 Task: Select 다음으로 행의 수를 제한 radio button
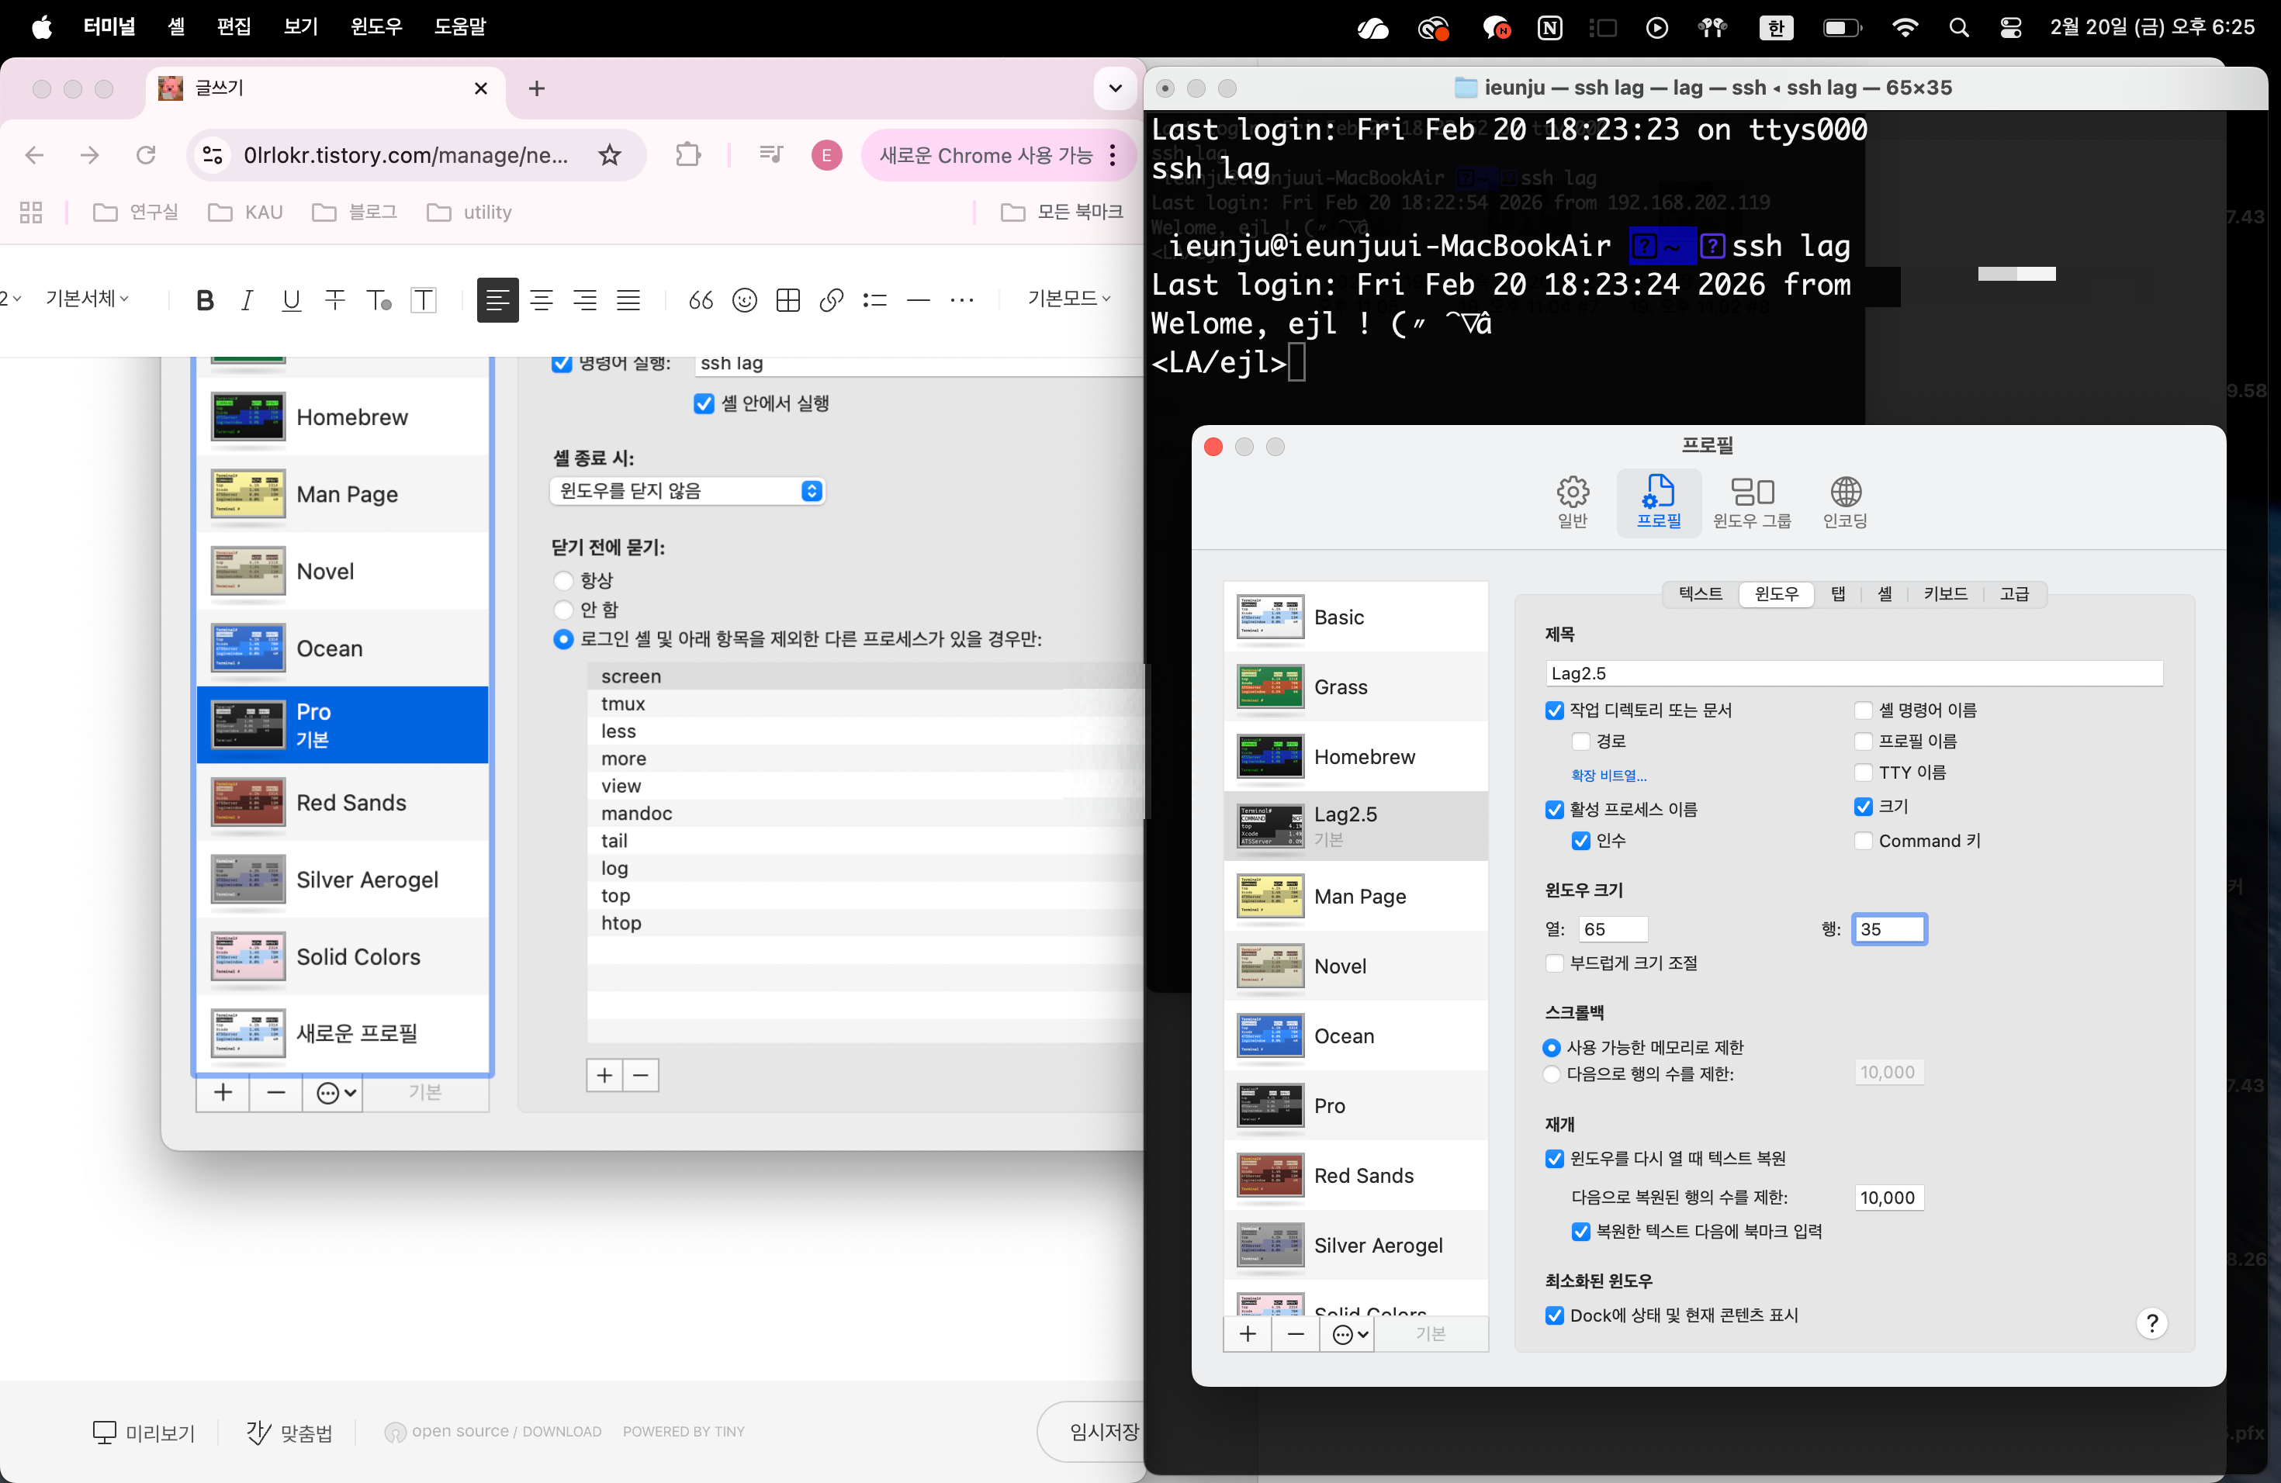point(1552,1074)
